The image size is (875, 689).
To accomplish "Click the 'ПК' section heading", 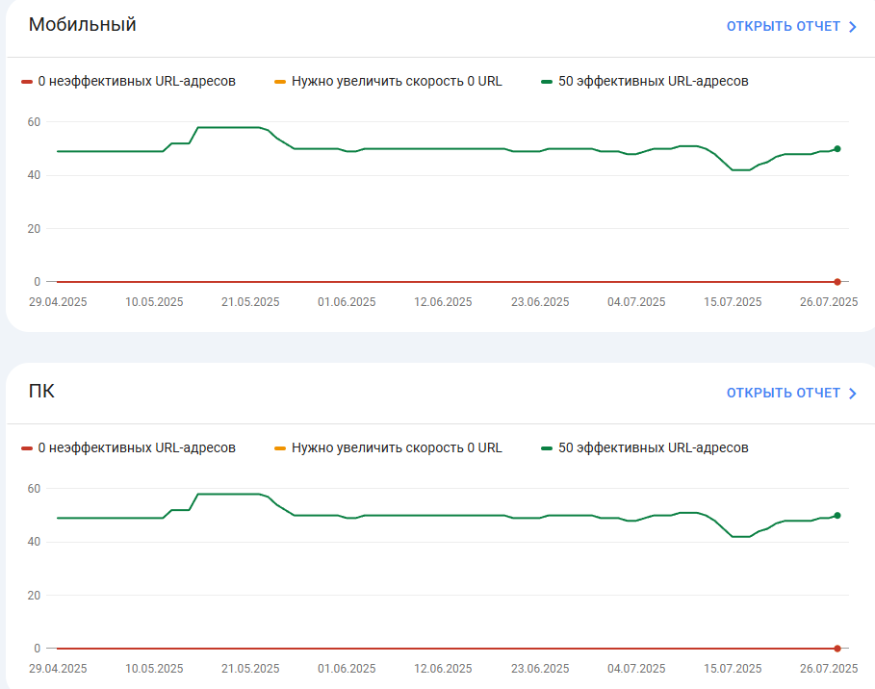I will pyautogui.click(x=41, y=391).
